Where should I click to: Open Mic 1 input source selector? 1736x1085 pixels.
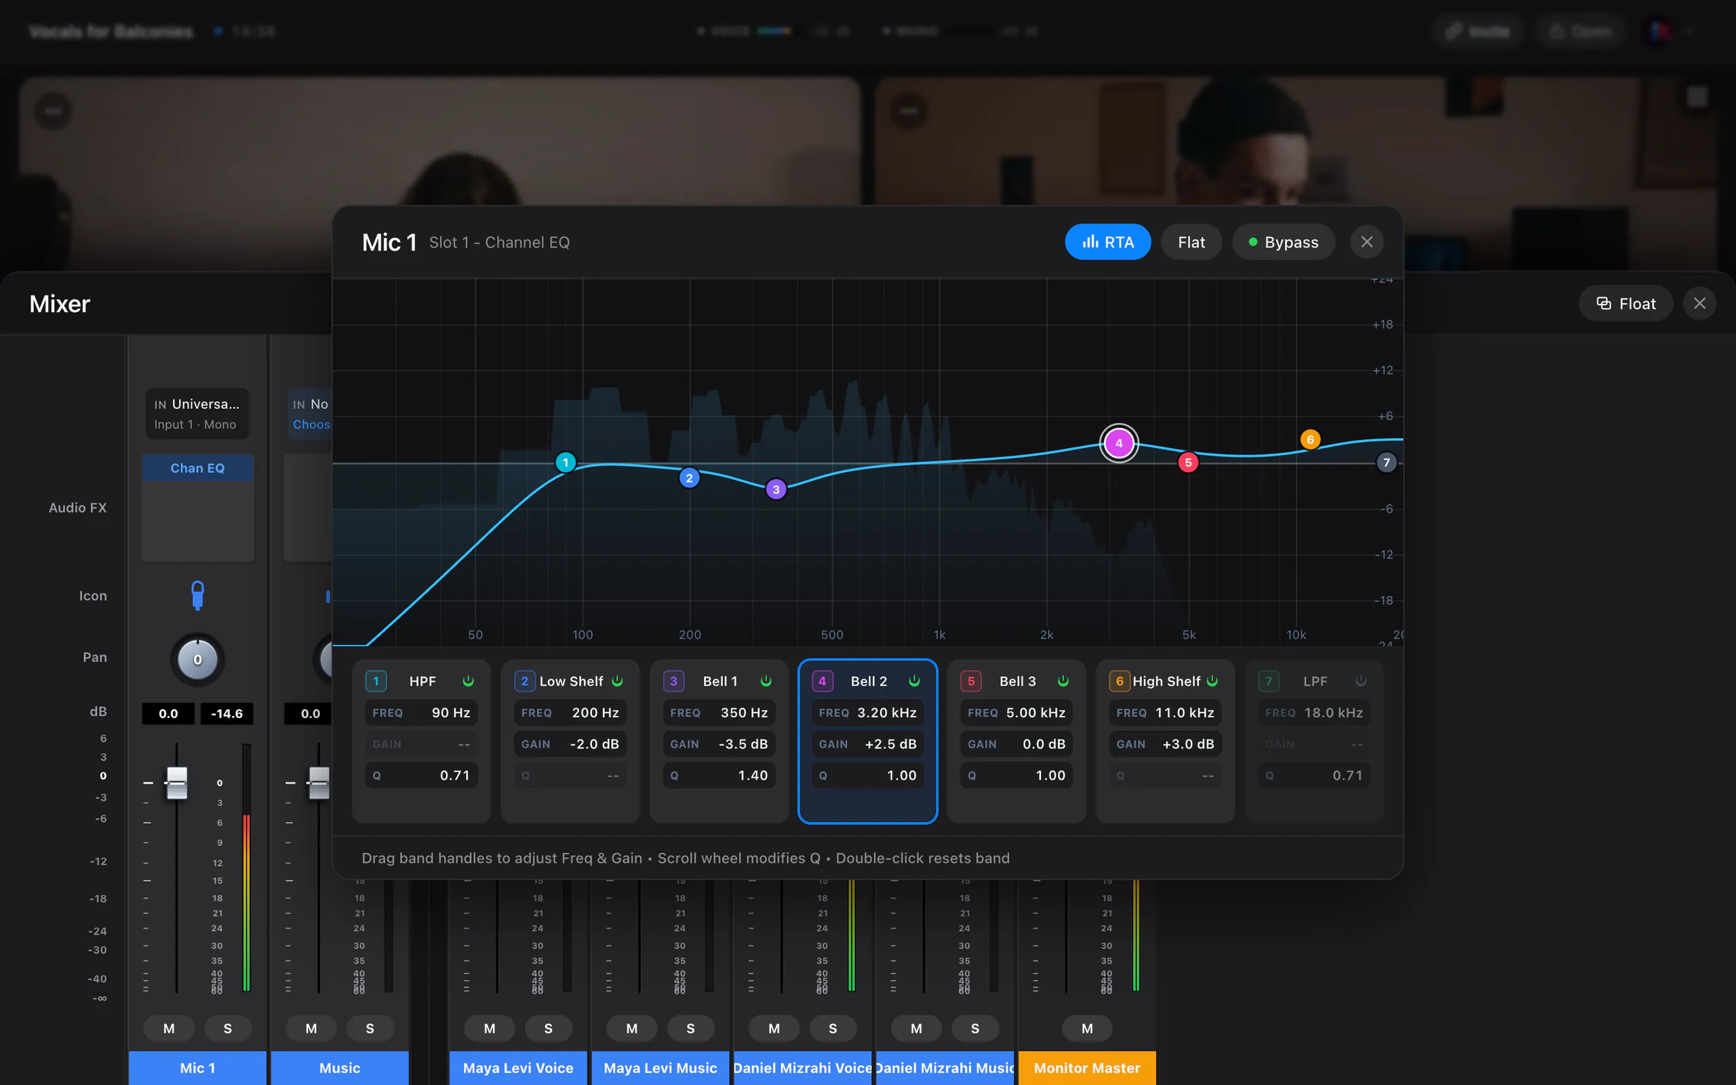pos(197,414)
